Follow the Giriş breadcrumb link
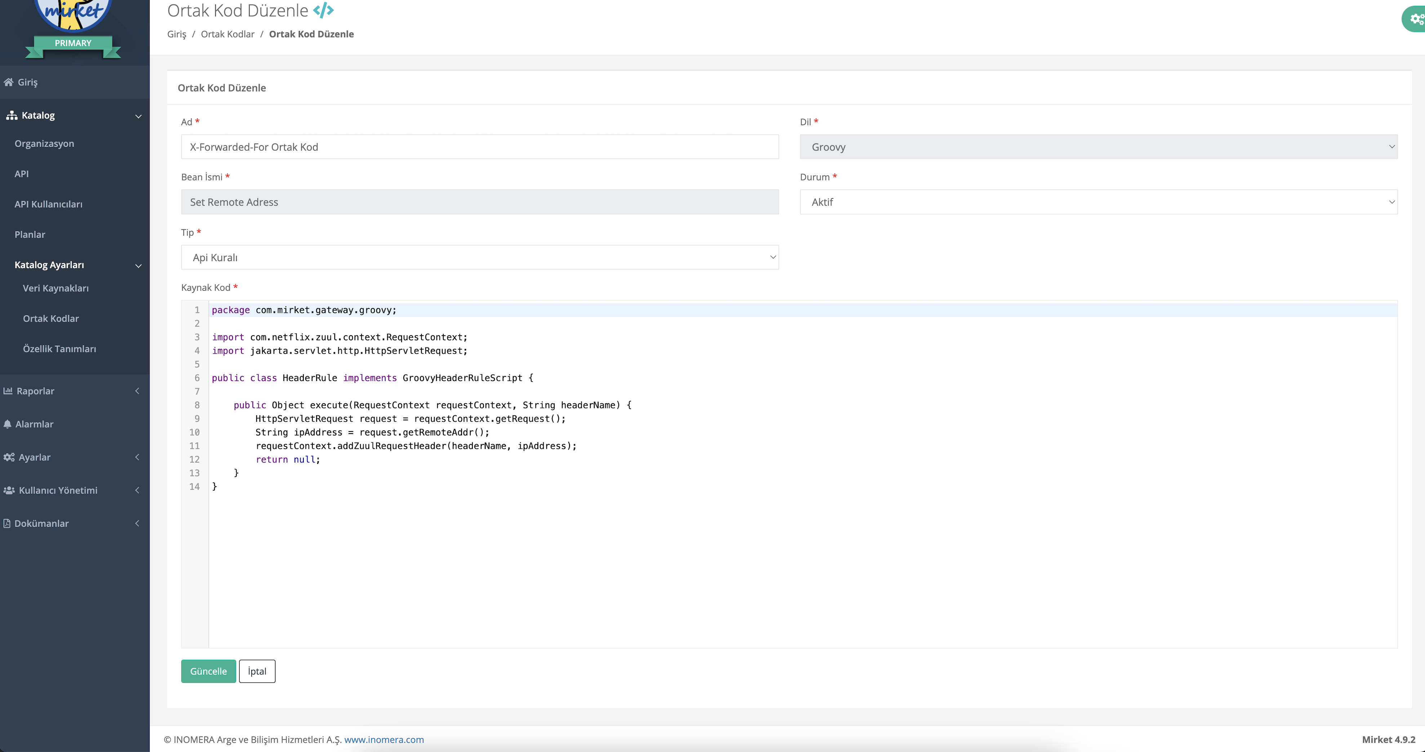 click(x=177, y=34)
